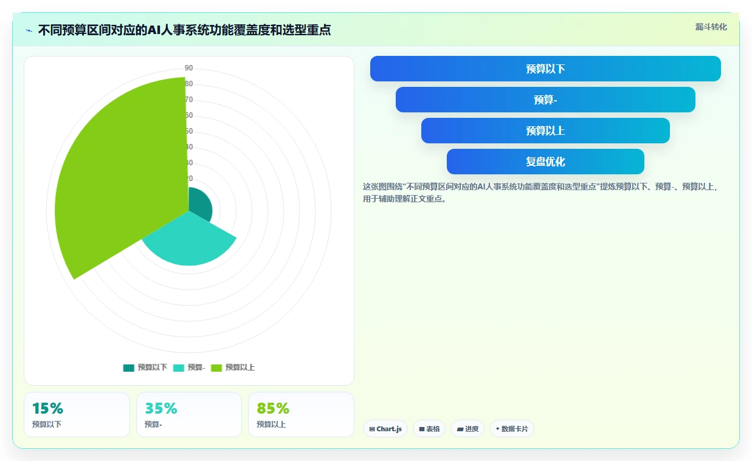Click the icon inside the Chart.js tag
This screenshot has height=461, width=752.
click(x=372, y=429)
